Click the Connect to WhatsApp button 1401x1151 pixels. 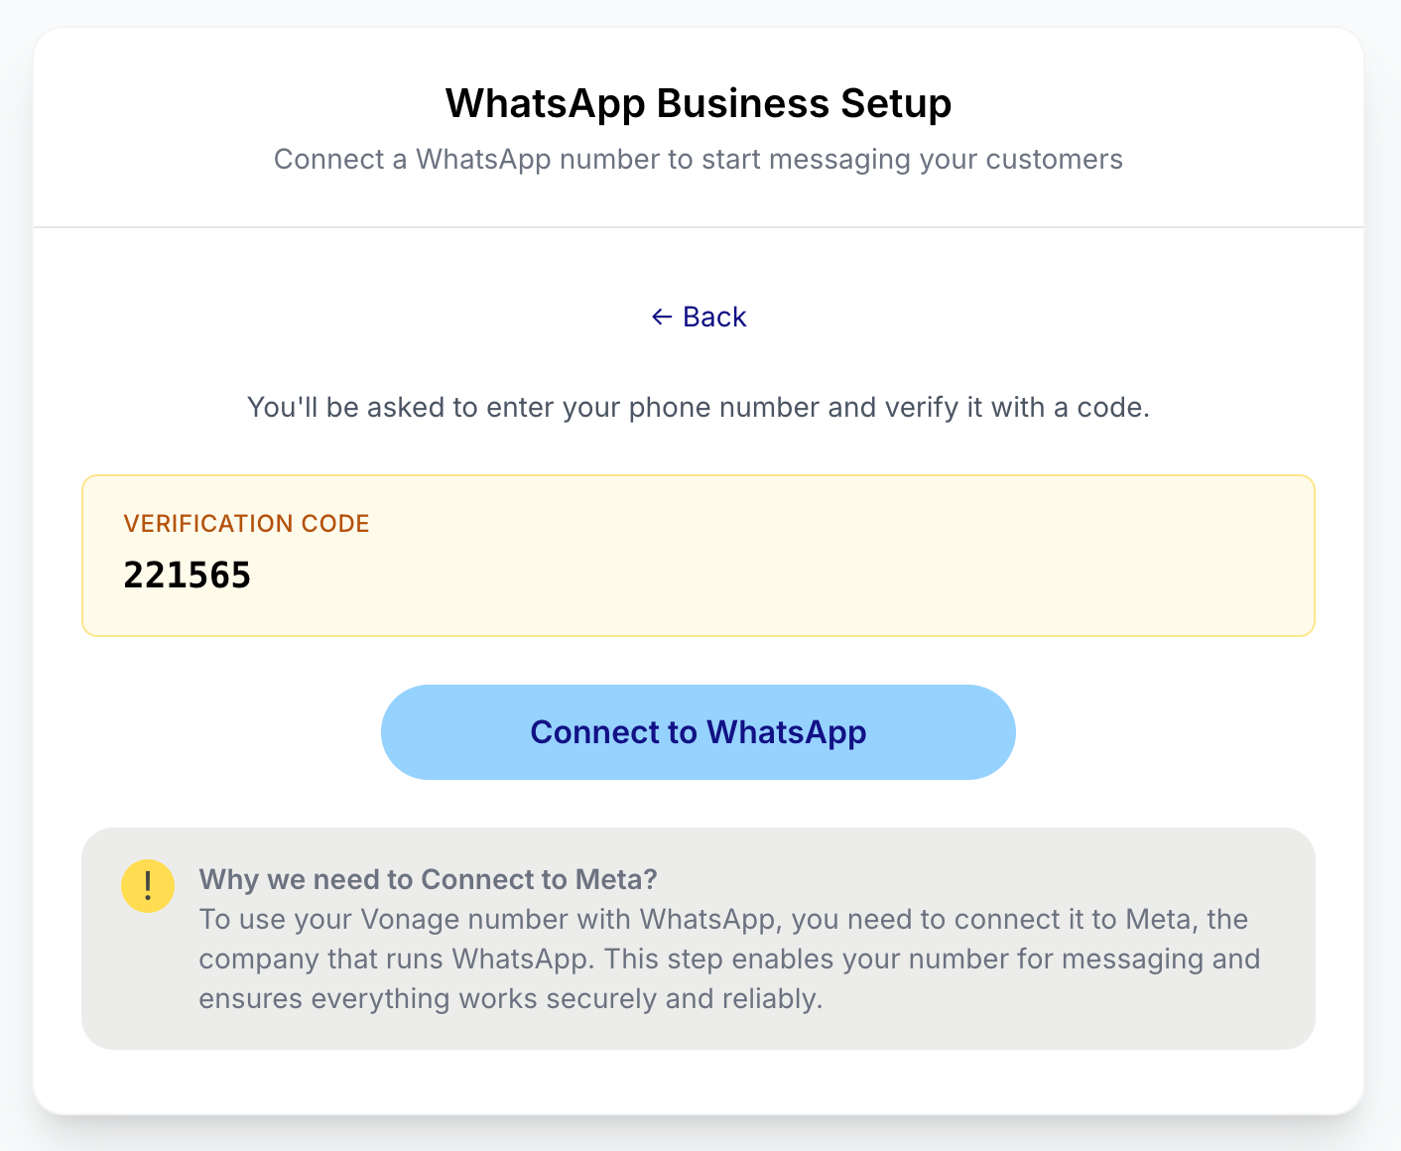click(699, 732)
